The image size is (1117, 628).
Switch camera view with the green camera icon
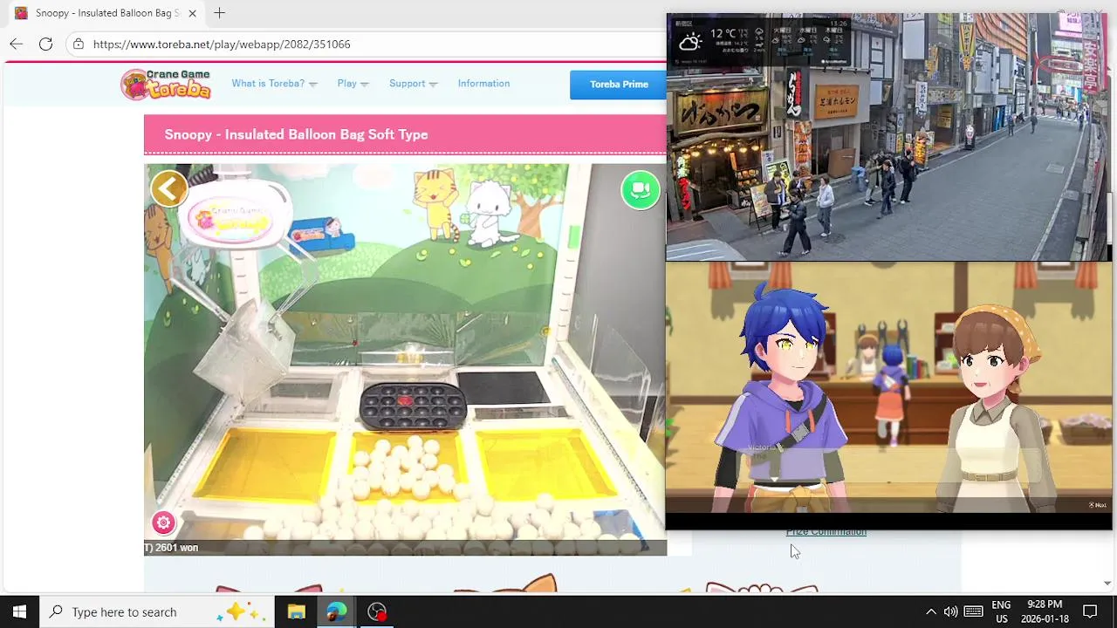pos(641,190)
